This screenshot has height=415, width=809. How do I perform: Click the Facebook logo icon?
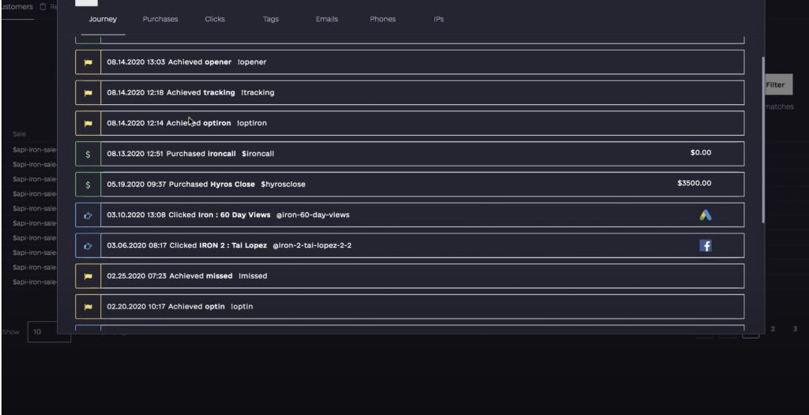click(706, 245)
